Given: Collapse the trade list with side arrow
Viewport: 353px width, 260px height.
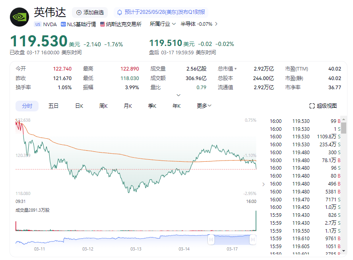Looking at the screenshot, I should 264,184.
